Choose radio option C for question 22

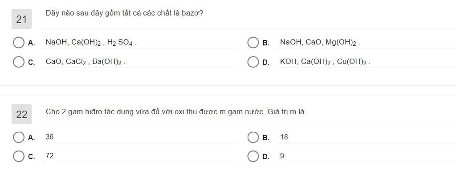tap(19, 156)
